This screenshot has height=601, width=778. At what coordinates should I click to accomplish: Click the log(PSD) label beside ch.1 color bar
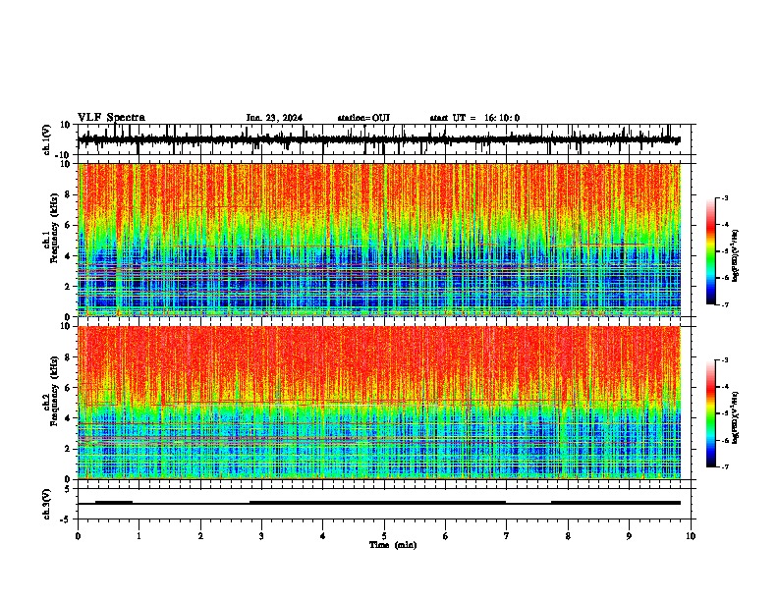click(736, 256)
